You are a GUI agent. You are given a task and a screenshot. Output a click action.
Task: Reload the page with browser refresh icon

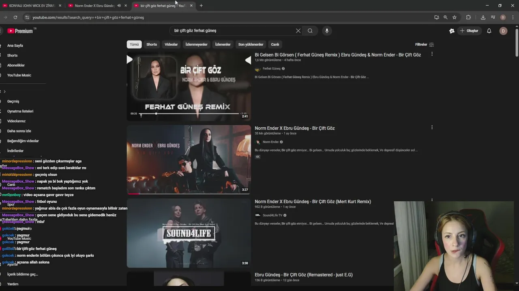click(x=15, y=17)
